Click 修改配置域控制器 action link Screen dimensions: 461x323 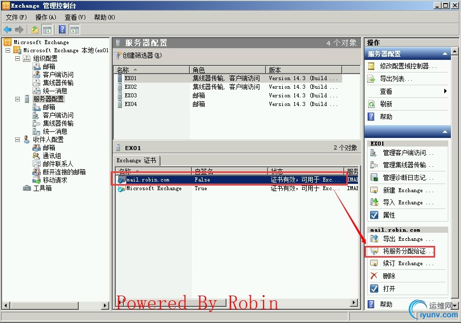pos(408,66)
